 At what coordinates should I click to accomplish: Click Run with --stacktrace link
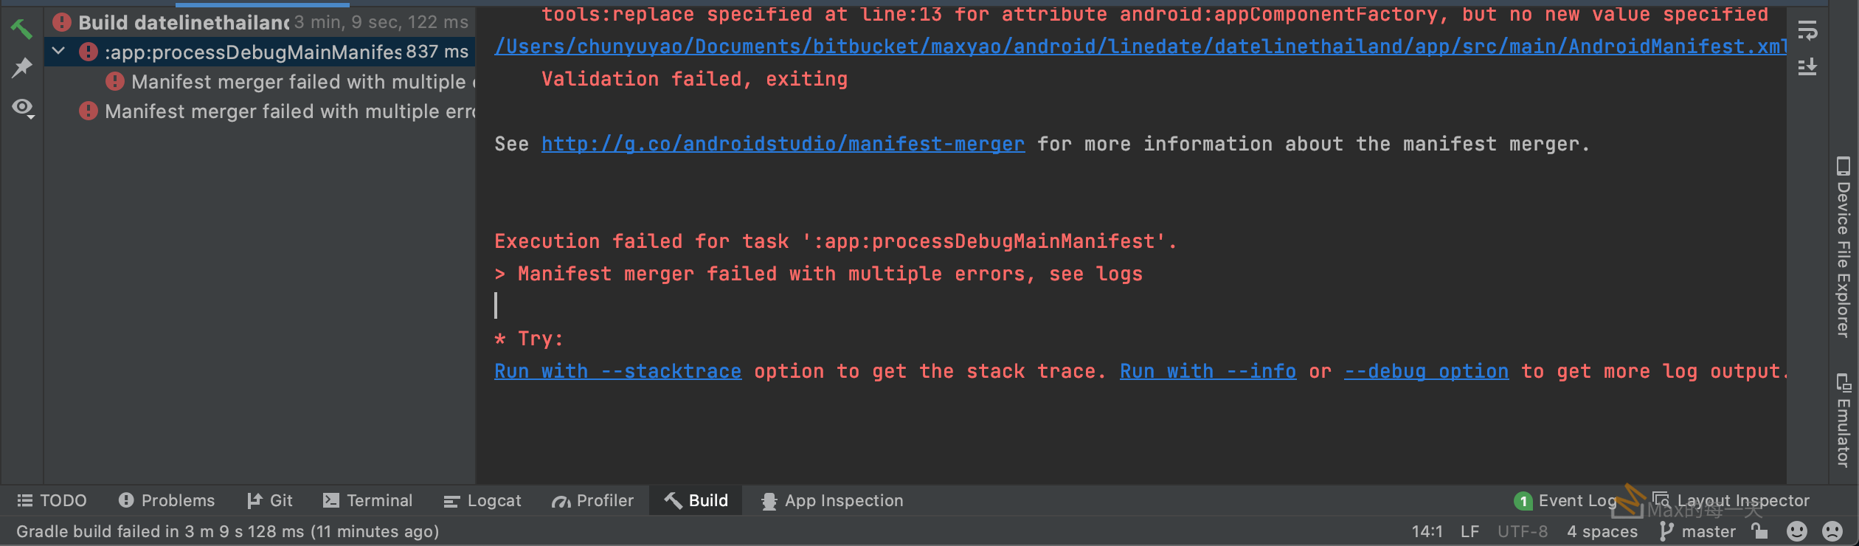coord(617,371)
